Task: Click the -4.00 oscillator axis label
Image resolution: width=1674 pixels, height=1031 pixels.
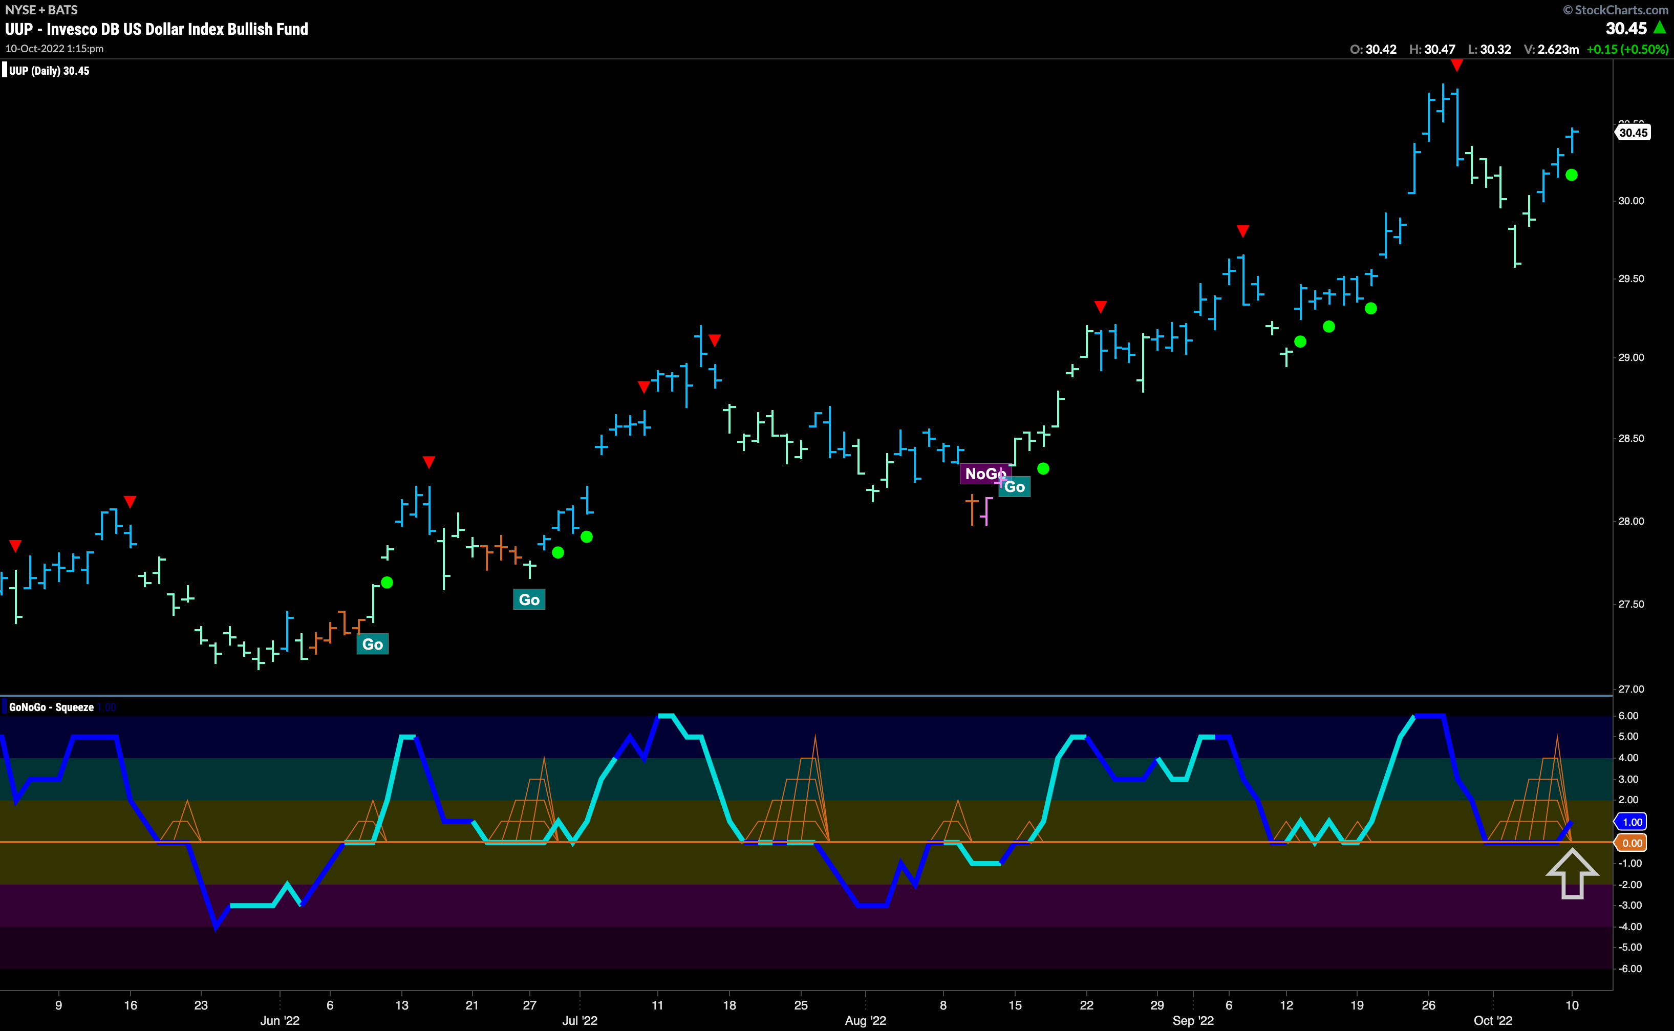Action: (x=1629, y=927)
